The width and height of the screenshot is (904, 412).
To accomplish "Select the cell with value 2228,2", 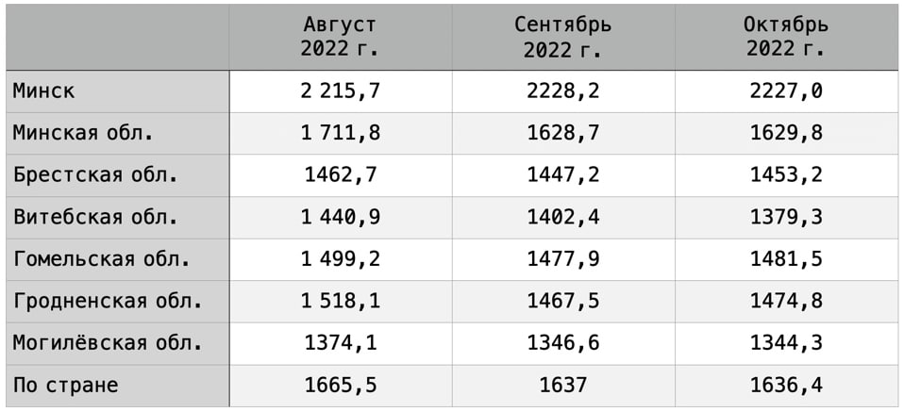I will (x=563, y=91).
